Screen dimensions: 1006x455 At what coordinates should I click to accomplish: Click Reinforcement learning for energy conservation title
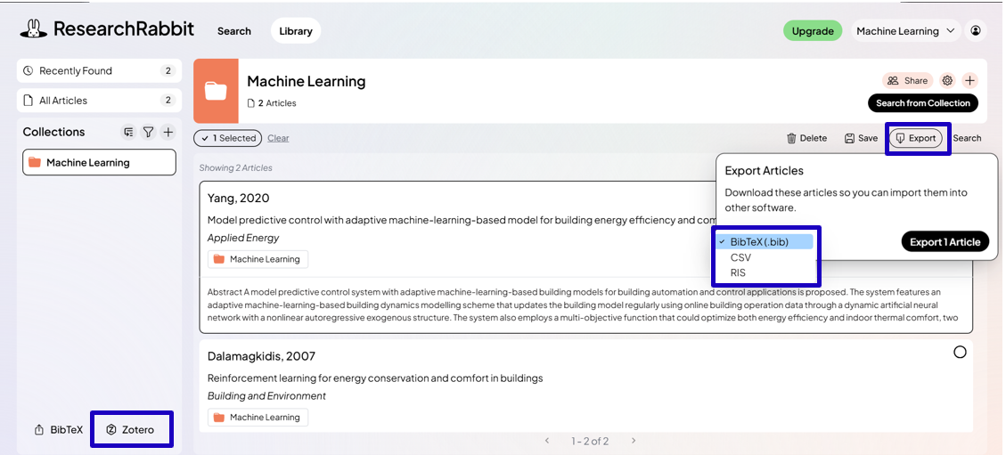click(x=374, y=378)
